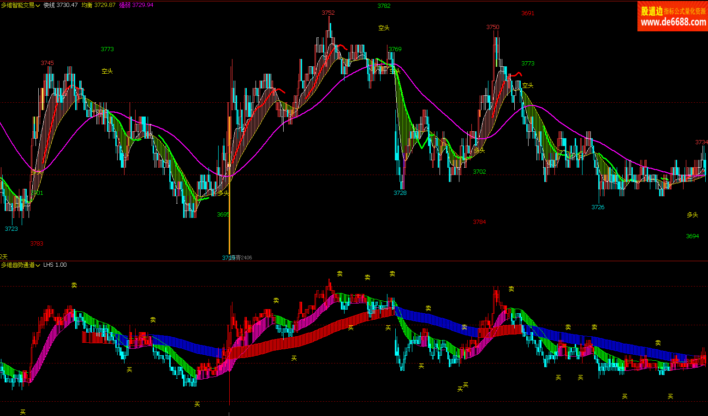Image resolution: width=708 pixels, height=416 pixels.
Task: Expand the 多维趋势通道 indicator dropdown
Action: tap(20, 265)
